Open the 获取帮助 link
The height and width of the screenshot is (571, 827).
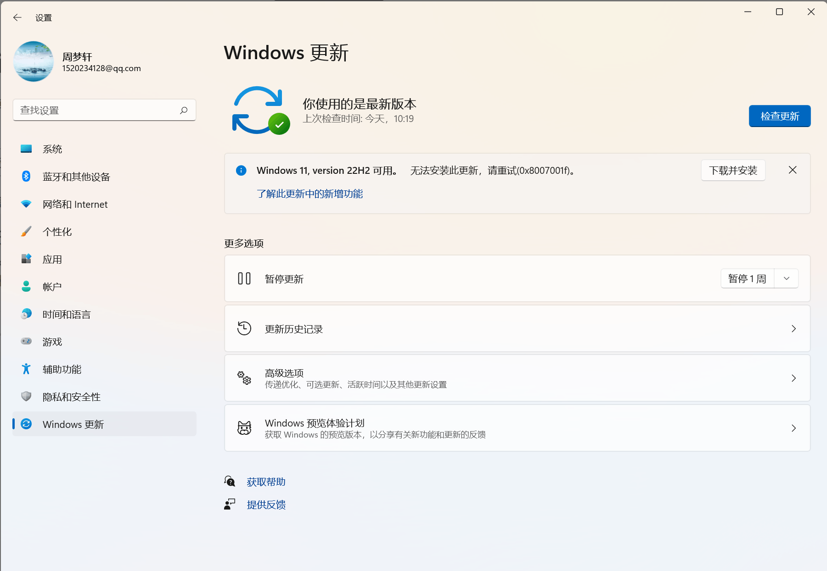pos(266,482)
